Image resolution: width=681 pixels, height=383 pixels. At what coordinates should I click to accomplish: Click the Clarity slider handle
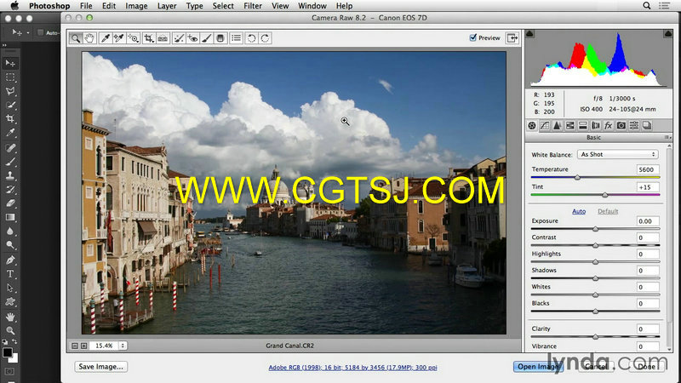595,336
